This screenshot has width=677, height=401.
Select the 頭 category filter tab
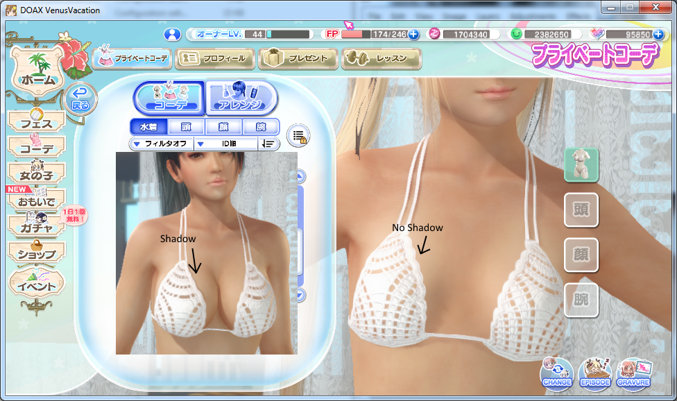186,127
